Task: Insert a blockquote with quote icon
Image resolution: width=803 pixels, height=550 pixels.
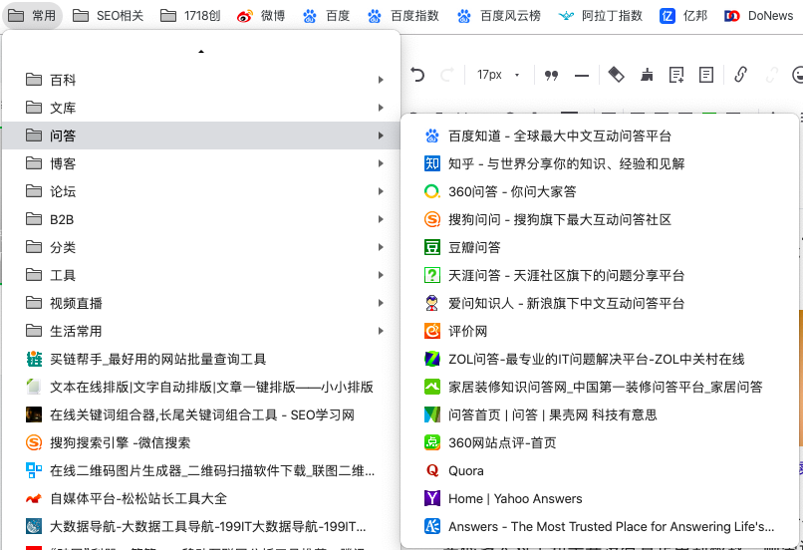Action: 551,76
